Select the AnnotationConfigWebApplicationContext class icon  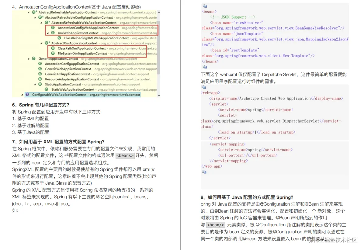coord(53,28)
